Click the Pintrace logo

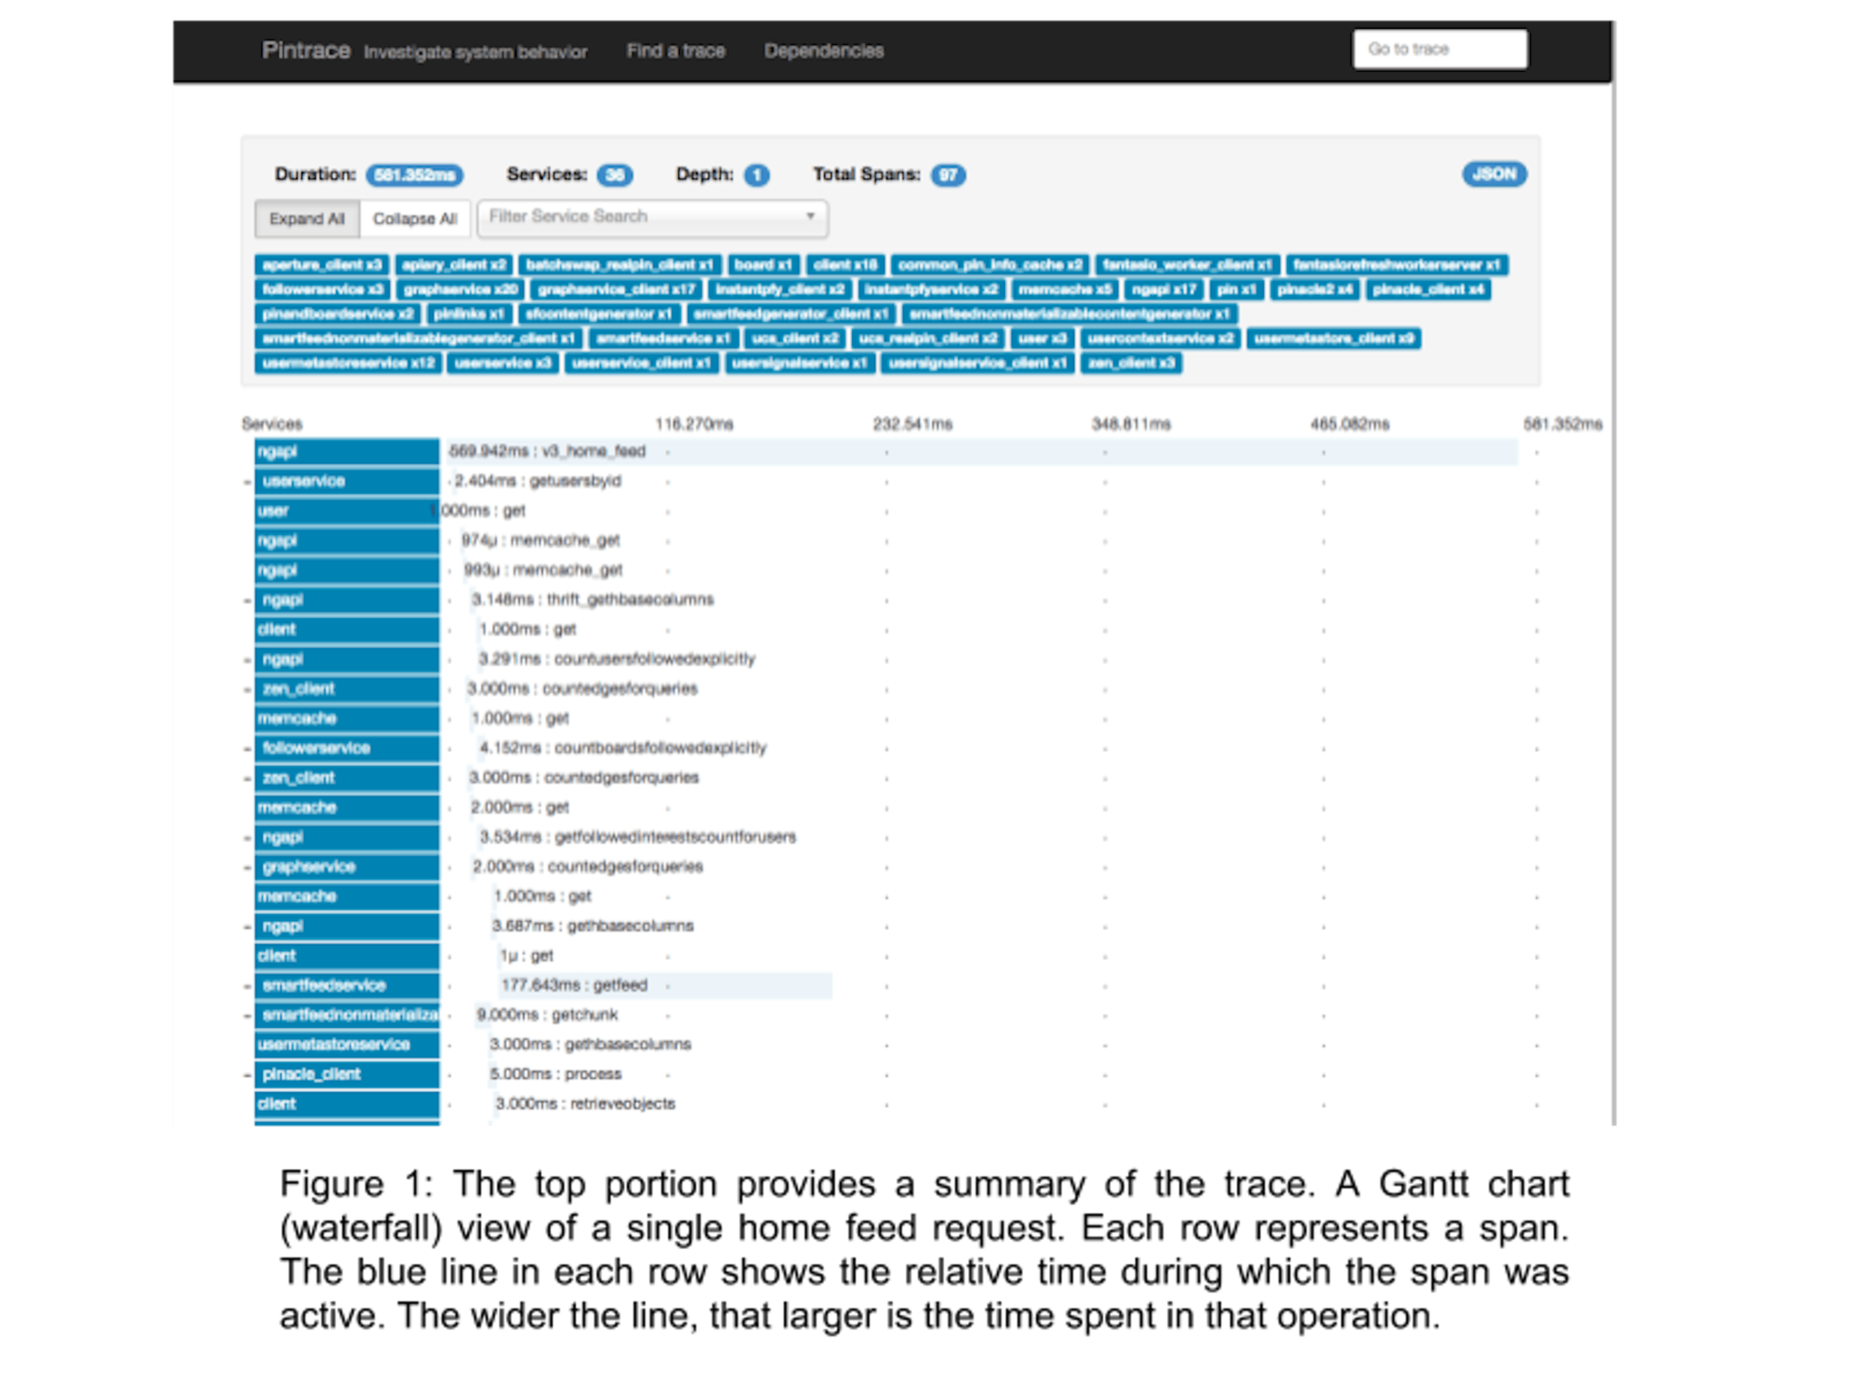(x=304, y=50)
